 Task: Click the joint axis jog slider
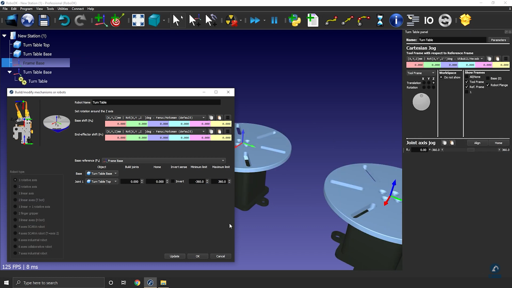click(471, 150)
